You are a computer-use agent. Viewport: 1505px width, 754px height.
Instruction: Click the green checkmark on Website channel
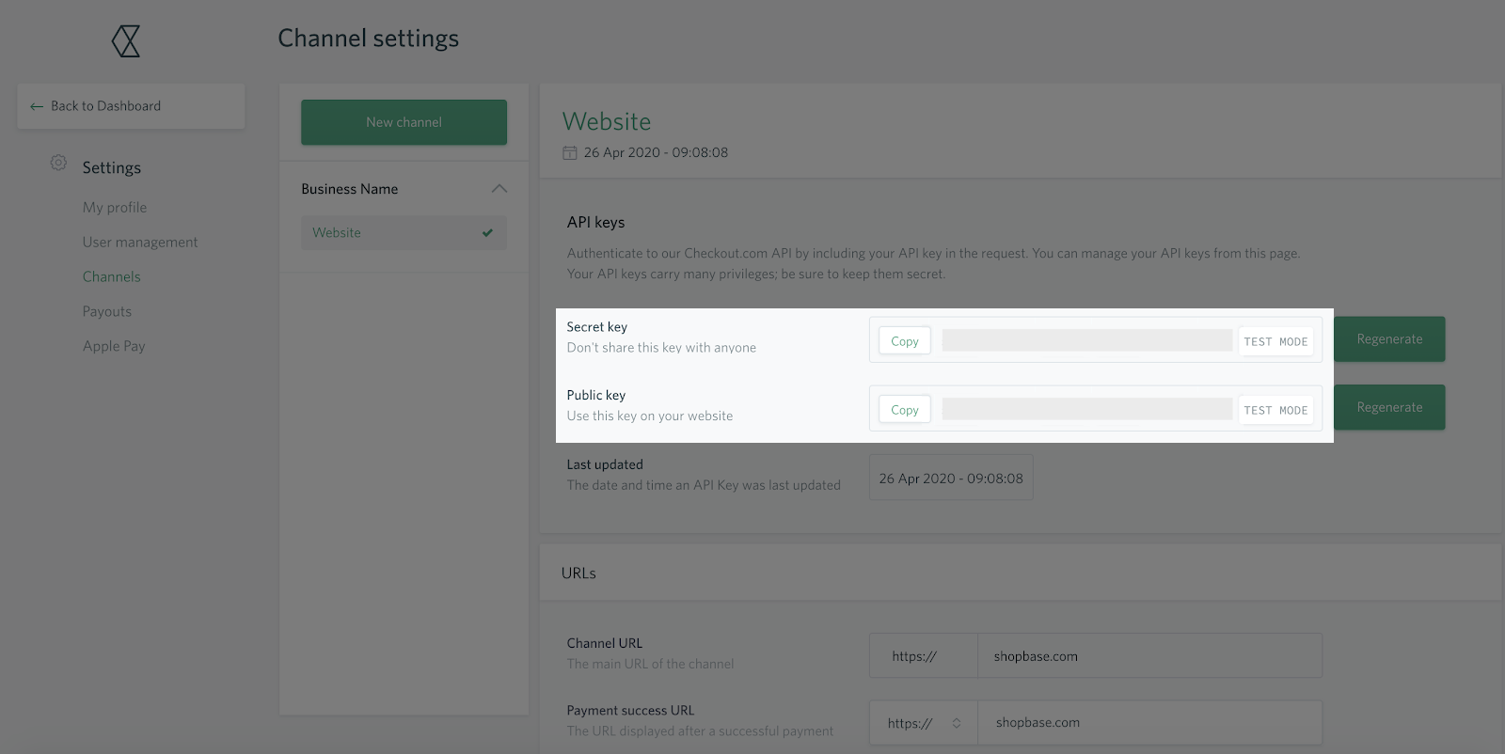(487, 233)
